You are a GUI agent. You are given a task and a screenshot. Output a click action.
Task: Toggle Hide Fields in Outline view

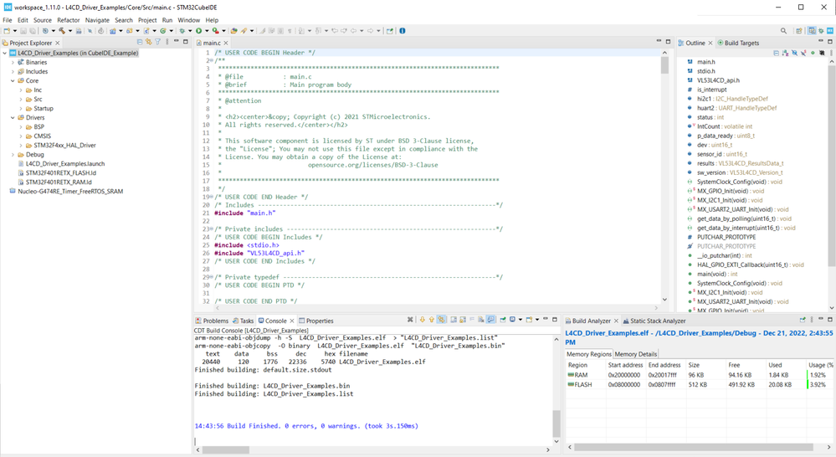tap(794, 53)
